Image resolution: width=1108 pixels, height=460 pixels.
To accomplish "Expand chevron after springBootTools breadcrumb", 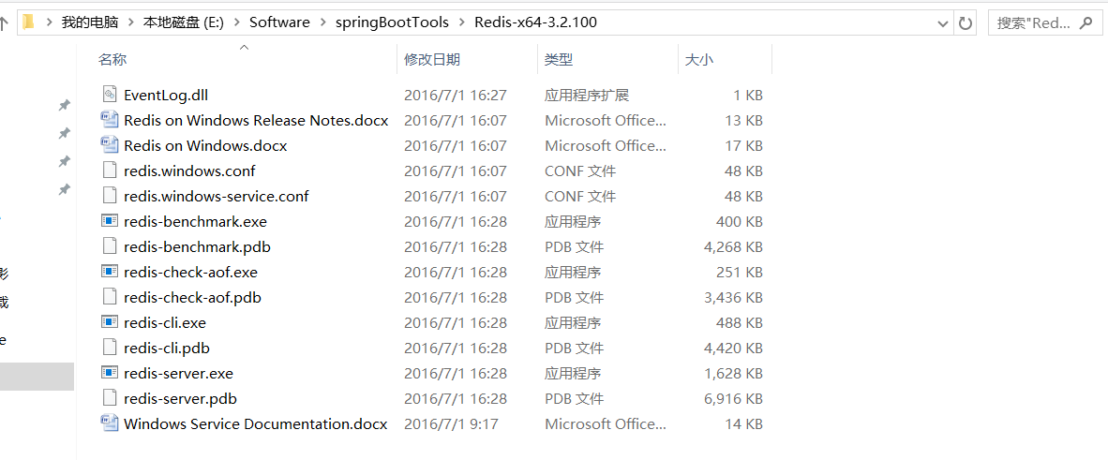I will (x=462, y=22).
